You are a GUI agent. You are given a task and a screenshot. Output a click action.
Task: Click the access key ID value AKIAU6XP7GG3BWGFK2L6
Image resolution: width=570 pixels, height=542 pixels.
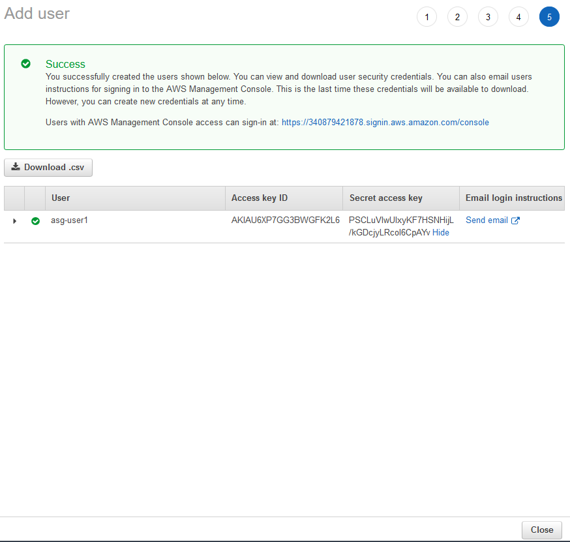coord(285,220)
